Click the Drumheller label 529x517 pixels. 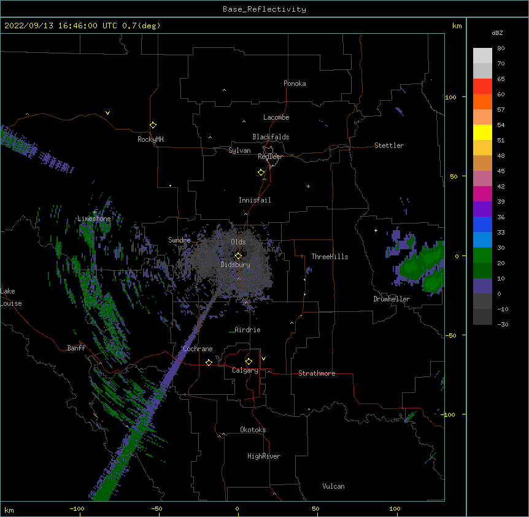[392, 299]
